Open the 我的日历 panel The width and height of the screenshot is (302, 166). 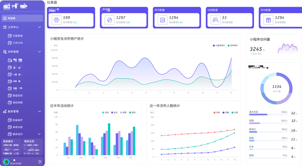pyautogui.click(x=32, y=147)
